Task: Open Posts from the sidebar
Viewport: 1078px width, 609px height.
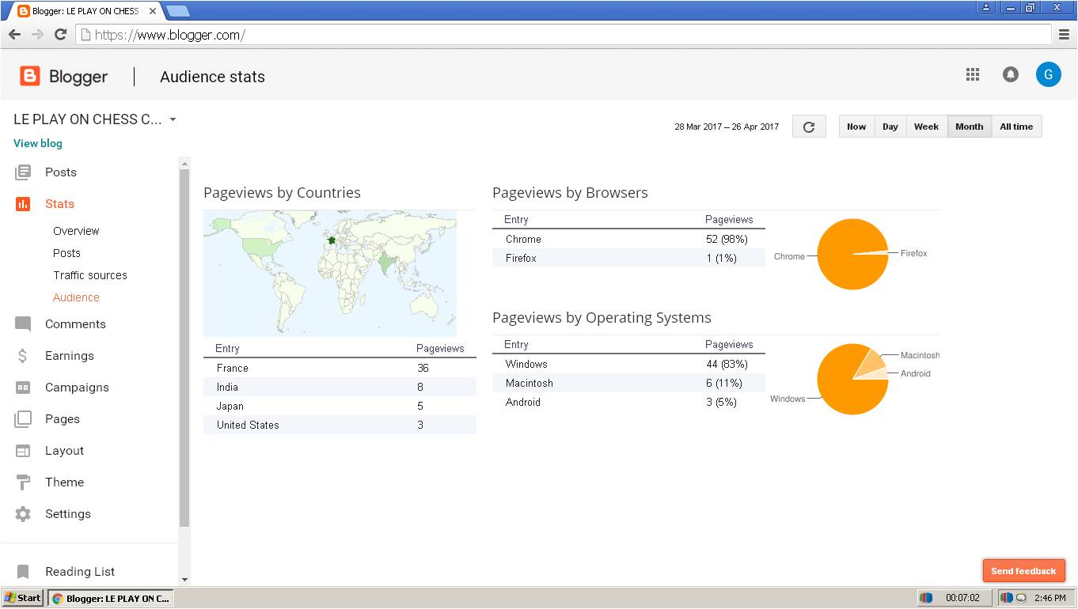Action: pyautogui.click(x=60, y=172)
